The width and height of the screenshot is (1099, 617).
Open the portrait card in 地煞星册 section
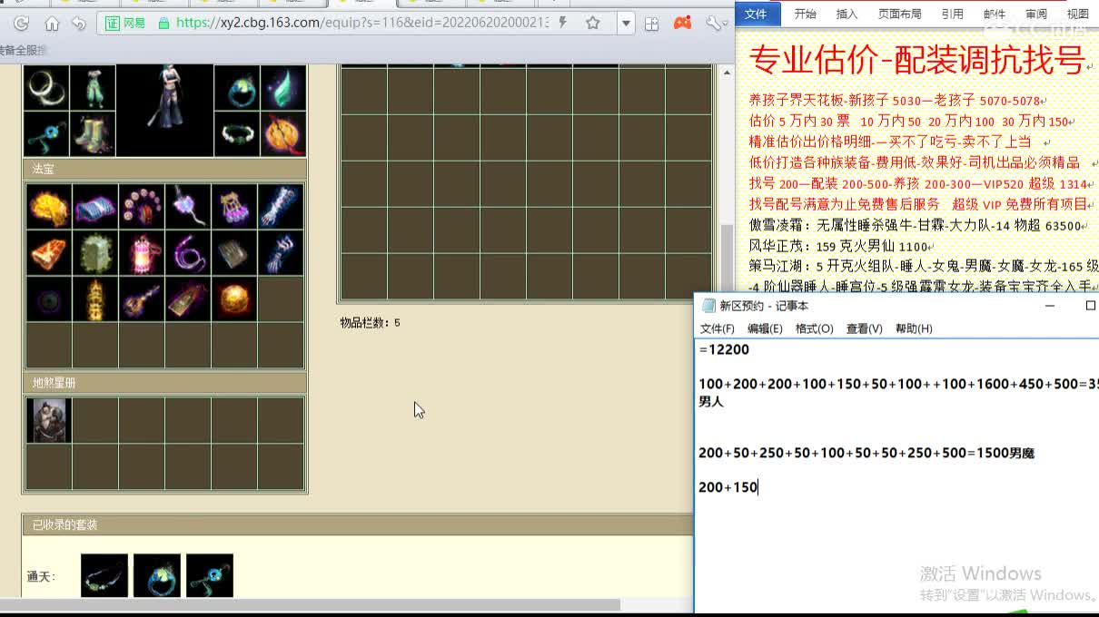tap(49, 420)
